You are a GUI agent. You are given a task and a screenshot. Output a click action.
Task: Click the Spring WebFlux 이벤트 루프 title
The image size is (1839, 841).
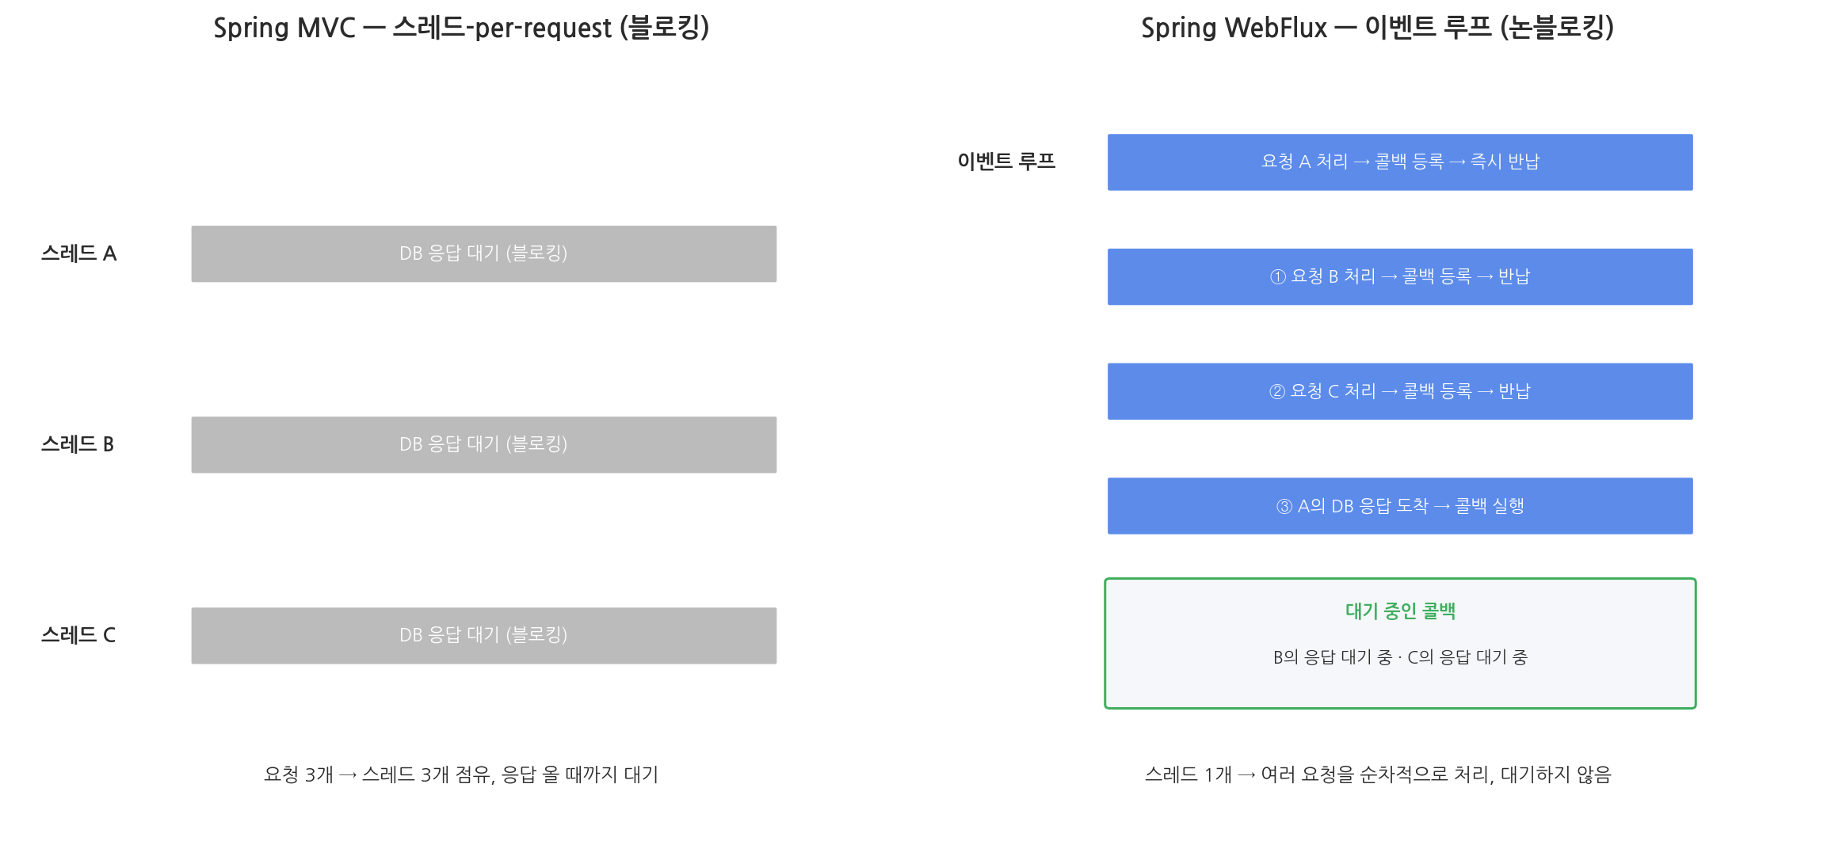[x=1377, y=28]
